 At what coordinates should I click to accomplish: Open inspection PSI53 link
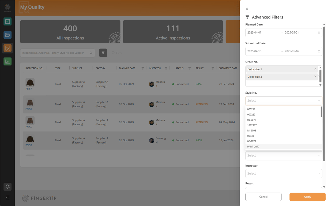pyautogui.click(x=29, y=145)
